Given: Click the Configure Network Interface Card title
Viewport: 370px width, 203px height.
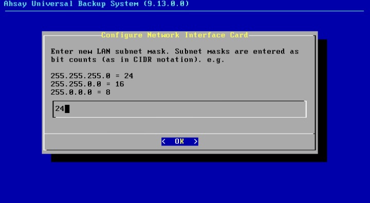Looking at the screenshot, I should [175, 35].
